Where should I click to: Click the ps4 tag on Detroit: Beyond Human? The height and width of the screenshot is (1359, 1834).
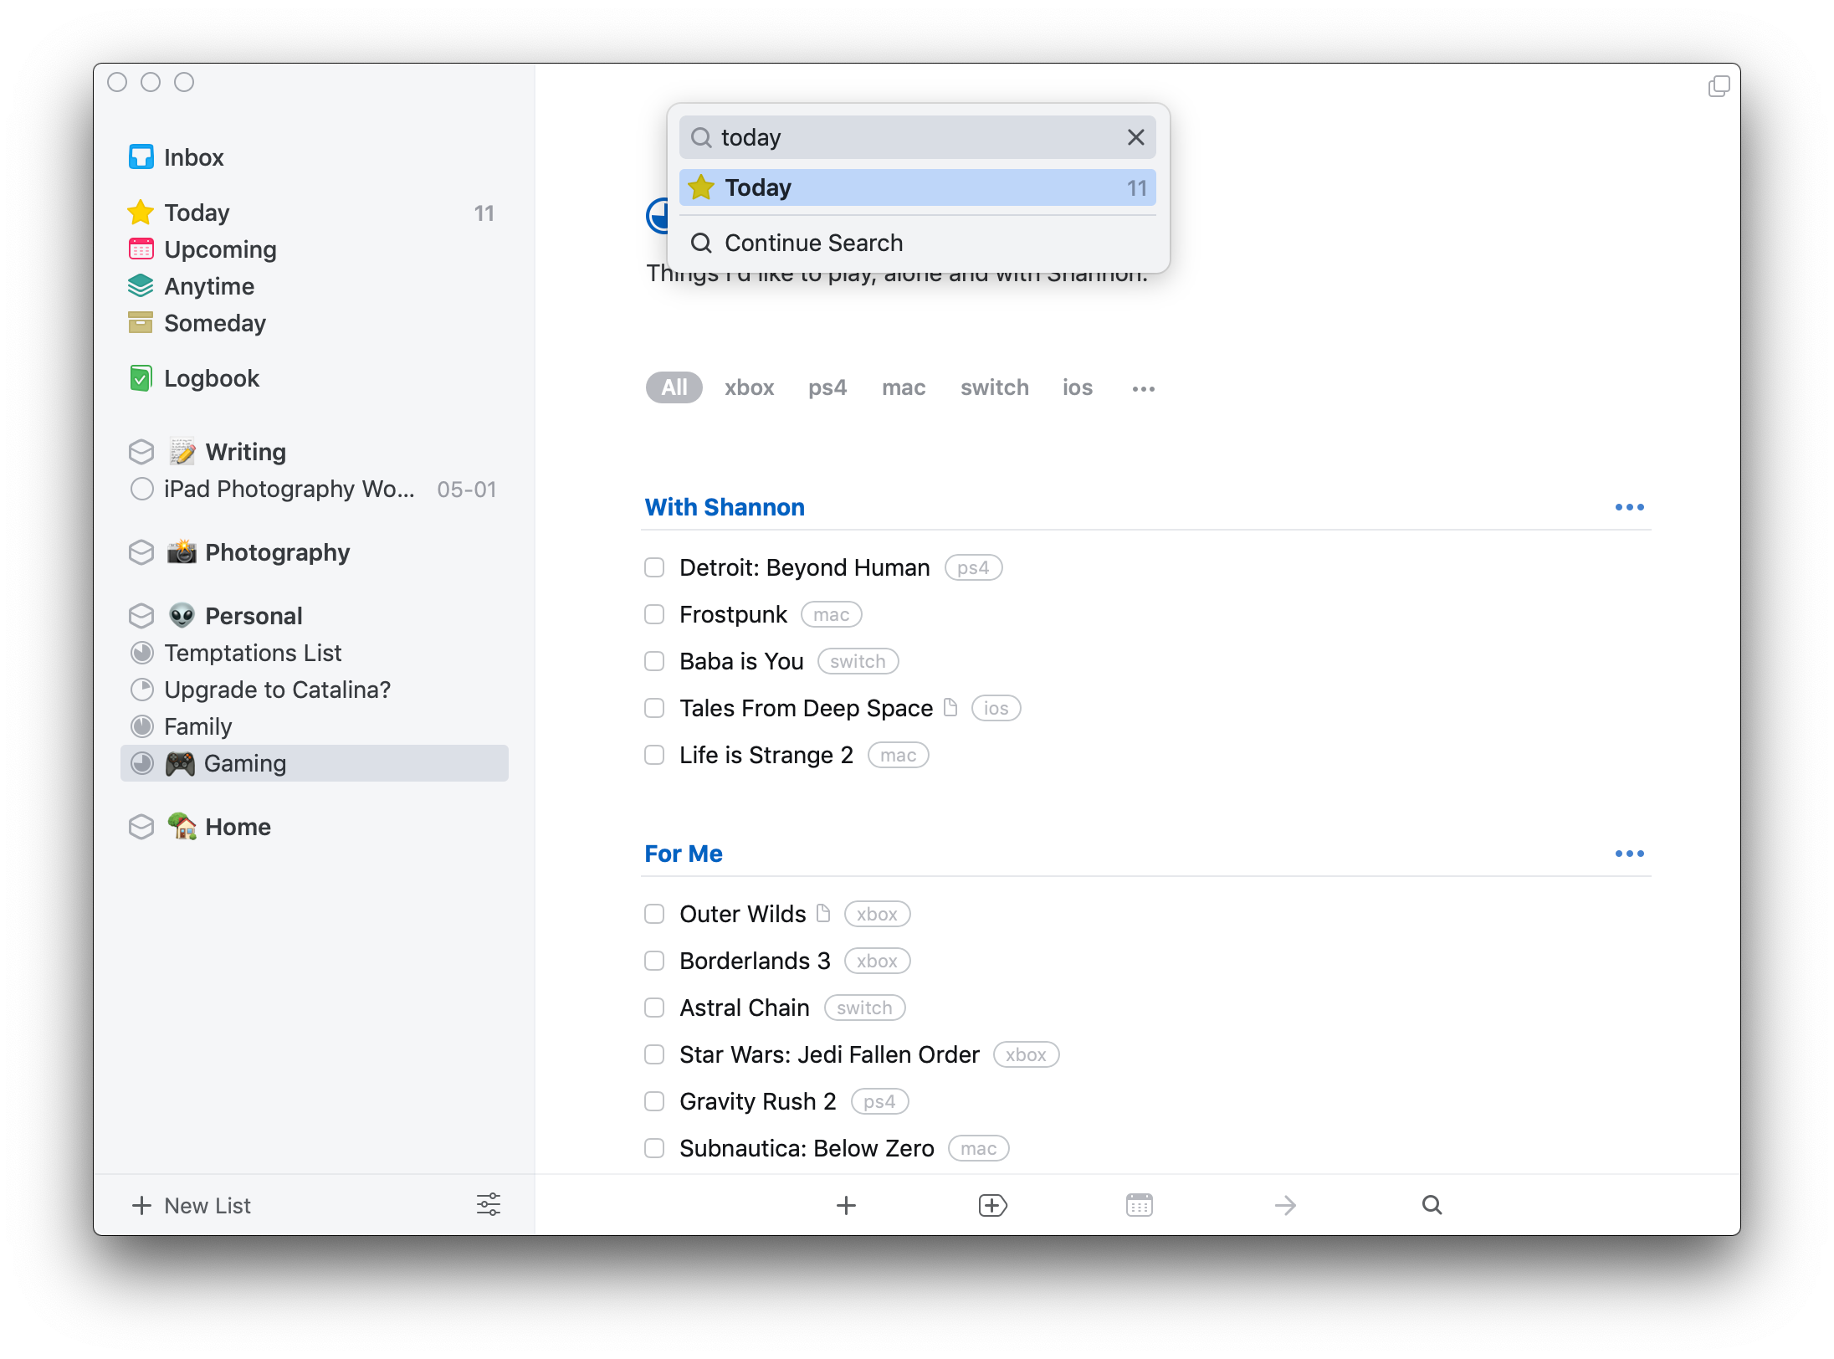(973, 567)
